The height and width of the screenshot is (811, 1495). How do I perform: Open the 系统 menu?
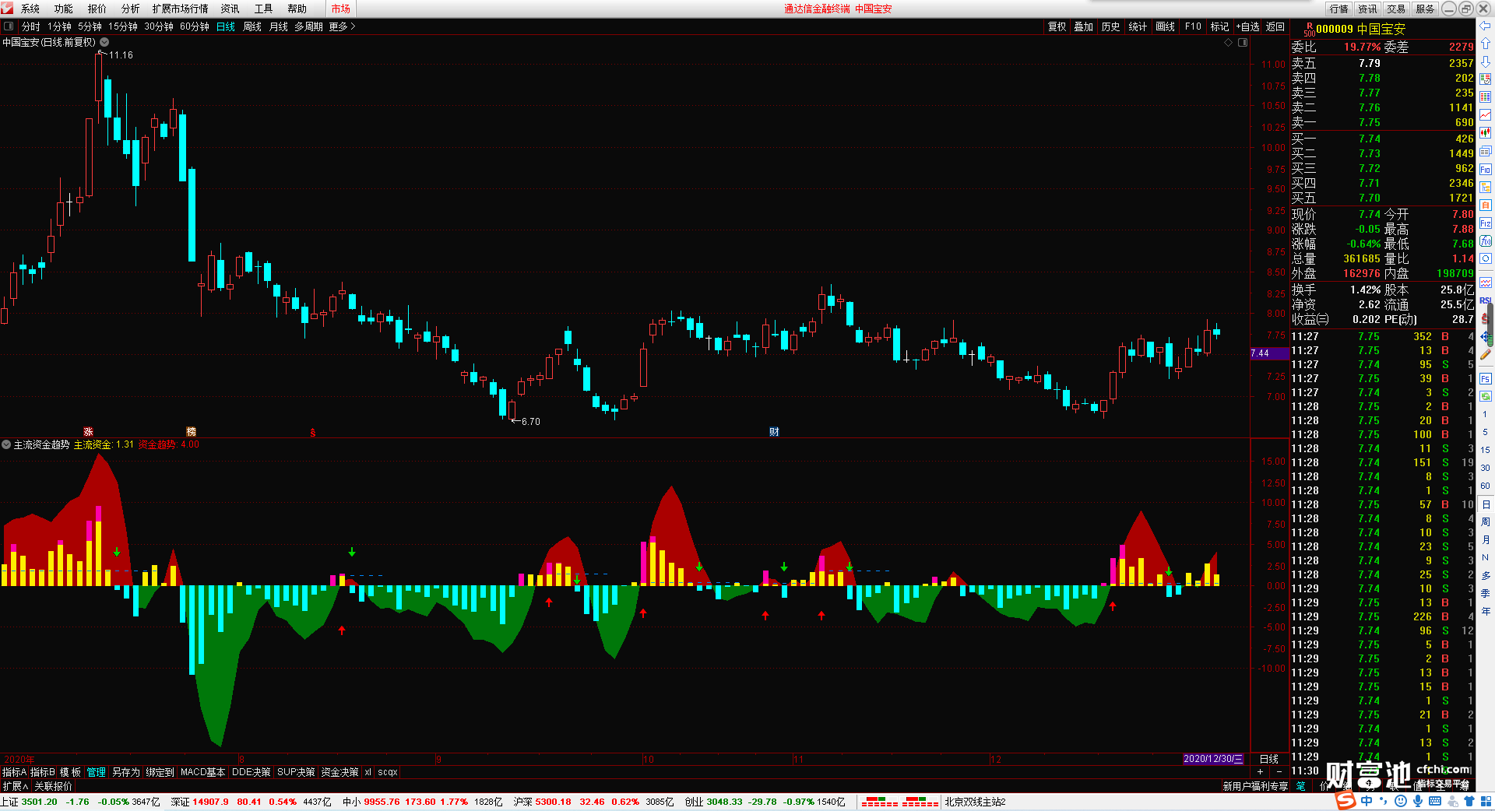click(x=30, y=9)
